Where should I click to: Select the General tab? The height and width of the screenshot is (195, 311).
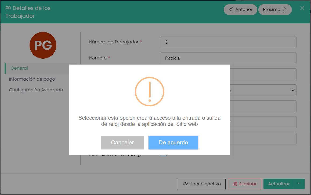(x=19, y=68)
